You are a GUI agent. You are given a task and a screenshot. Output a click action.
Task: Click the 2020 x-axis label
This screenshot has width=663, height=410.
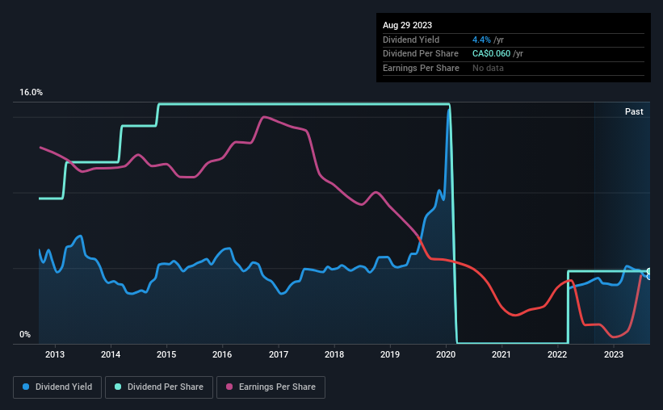(x=446, y=354)
